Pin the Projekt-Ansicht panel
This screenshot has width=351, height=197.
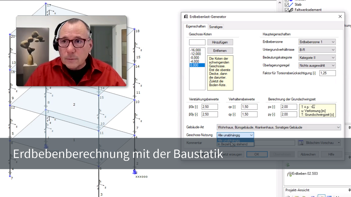(x=349, y=190)
